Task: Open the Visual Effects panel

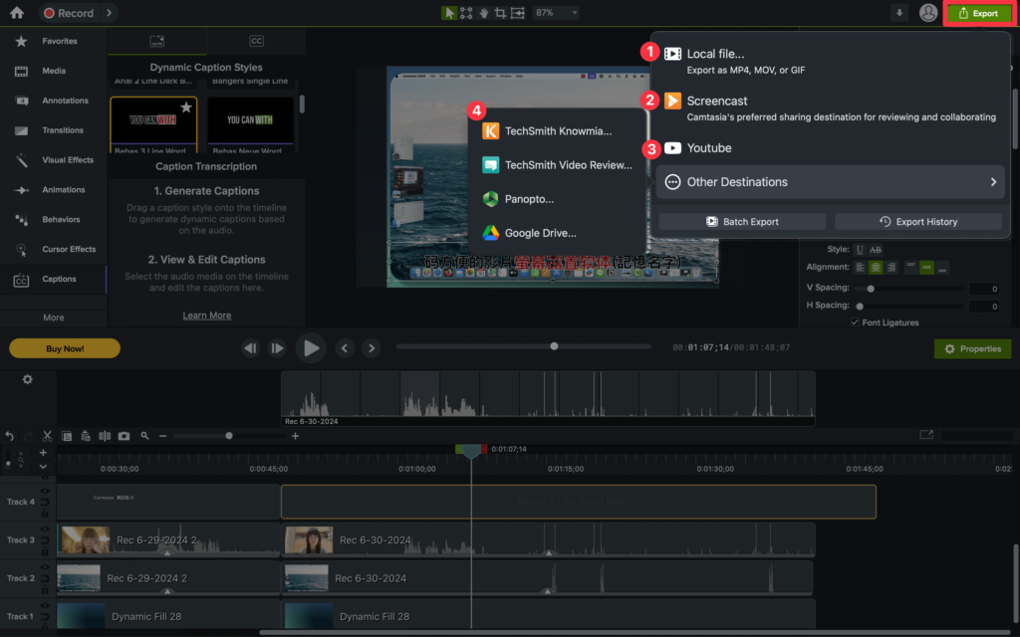Action: click(x=54, y=160)
